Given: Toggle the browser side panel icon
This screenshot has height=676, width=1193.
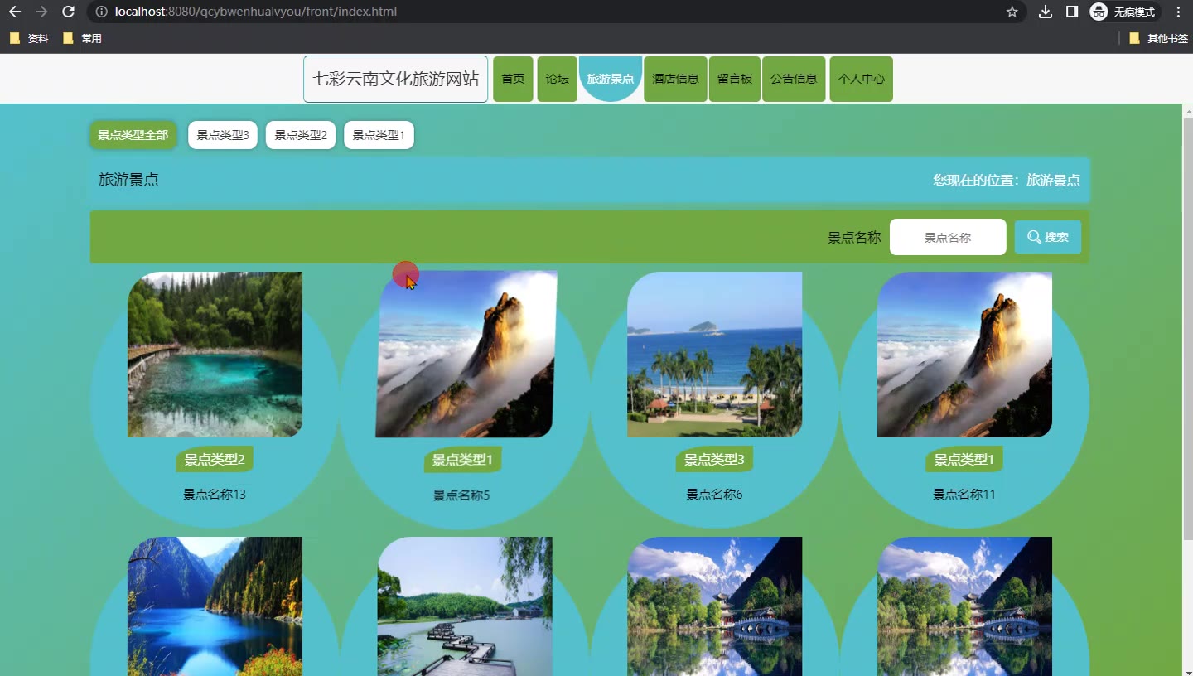Looking at the screenshot, I should [1072, 12].
